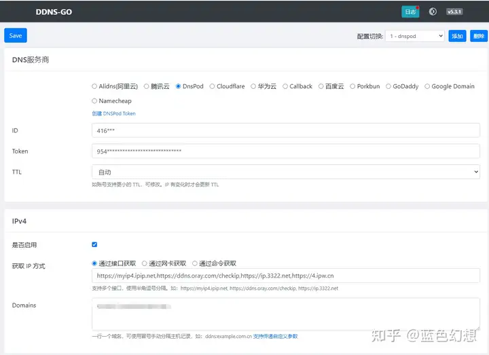Select the Porkbun radio option

[x=352, y=86]
